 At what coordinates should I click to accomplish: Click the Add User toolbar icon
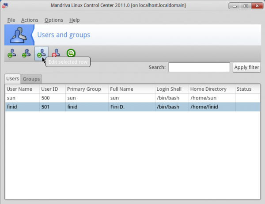coord(12,53)
